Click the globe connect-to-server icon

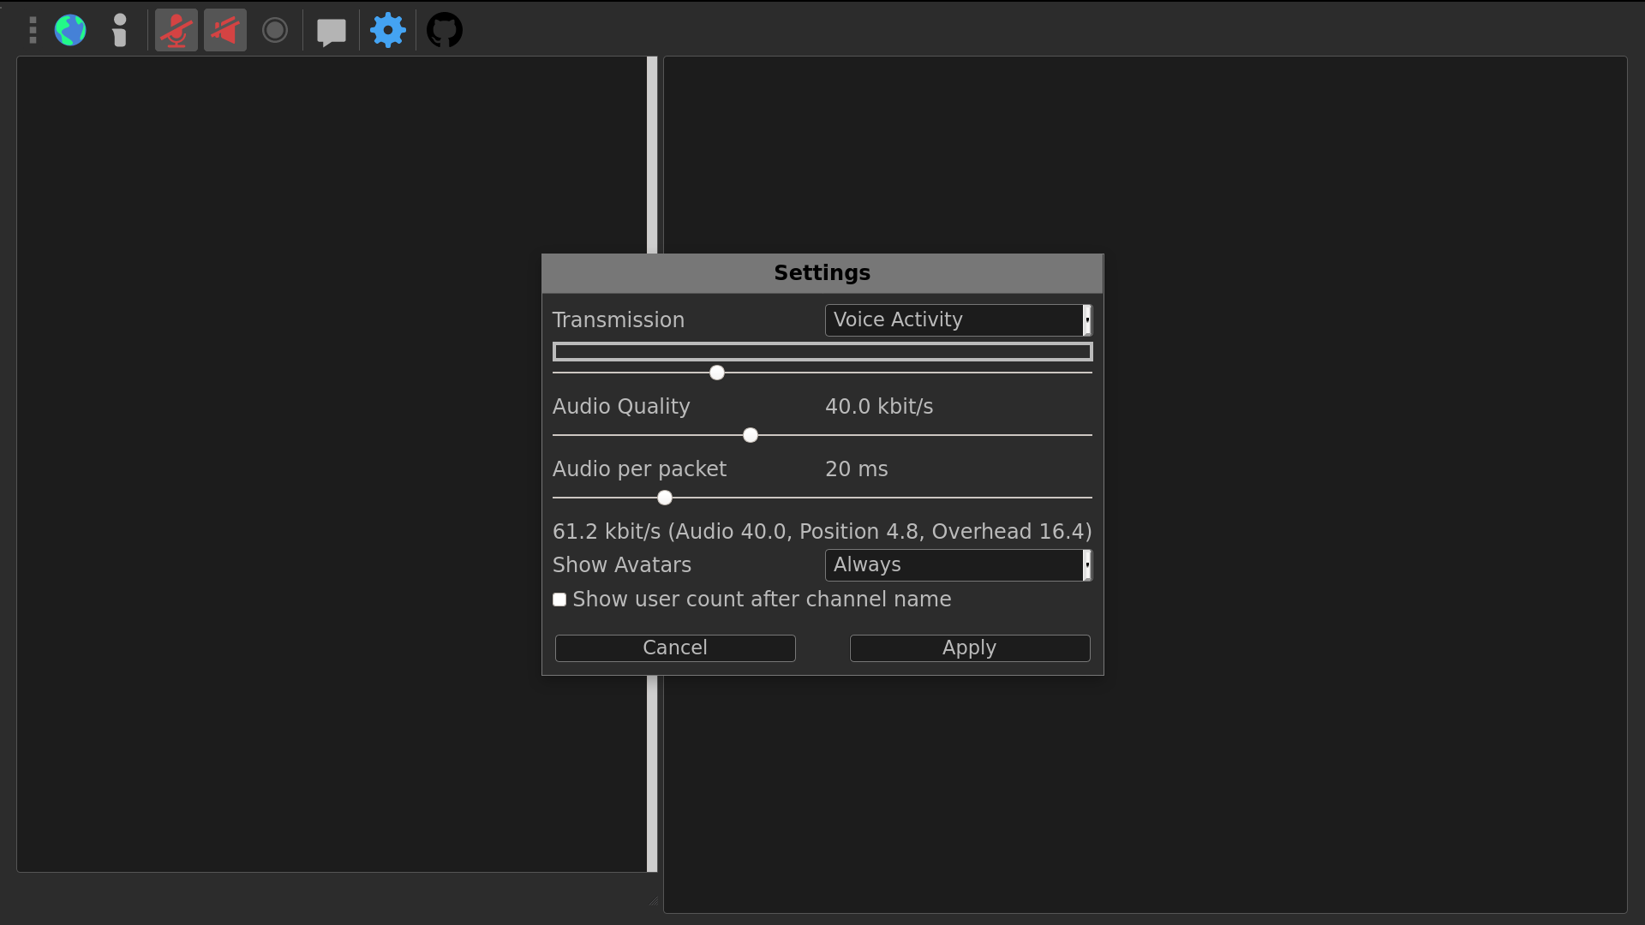click(70, 31)
